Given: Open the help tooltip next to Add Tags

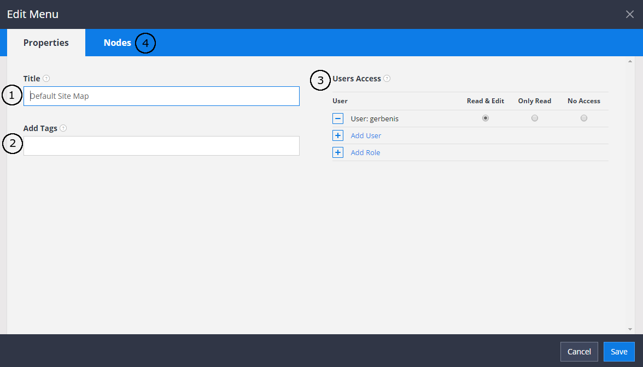Looking at the screenshot, I should click(x=63, y=128).
